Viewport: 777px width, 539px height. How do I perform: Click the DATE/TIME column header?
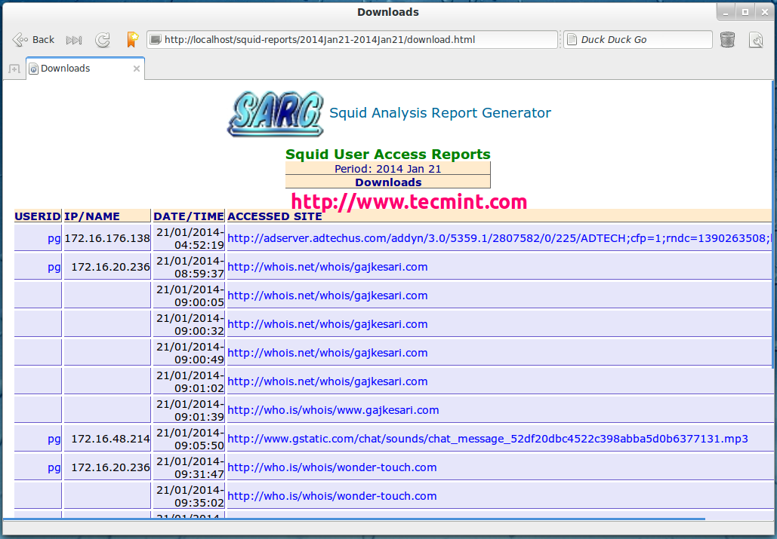tap(189, 216)
